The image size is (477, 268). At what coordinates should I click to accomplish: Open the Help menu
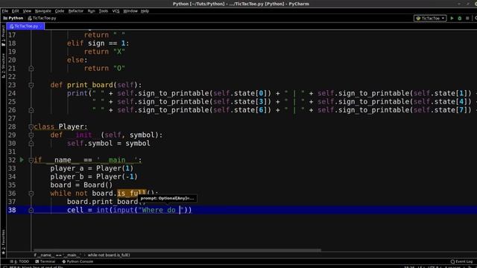(x=145, y=11)
